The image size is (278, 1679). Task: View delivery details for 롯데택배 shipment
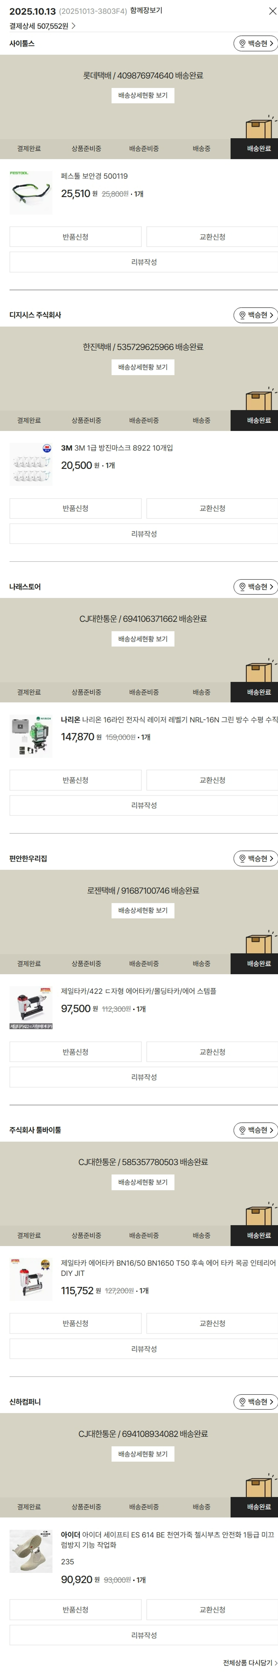point(143,96)
